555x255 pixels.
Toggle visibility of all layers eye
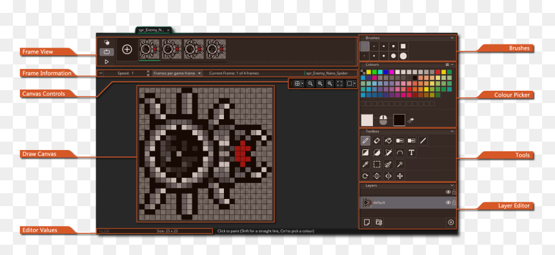(448, 192)
